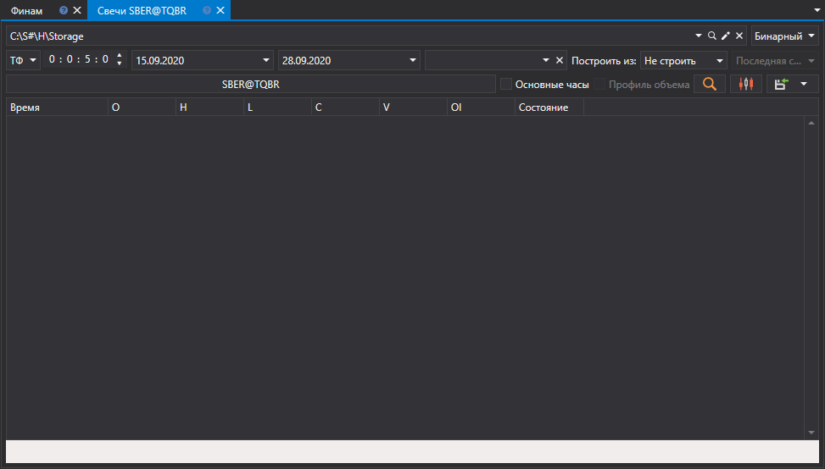
Task: Open the 15.09.2020 start date picker
Action: click(x=265, y=60)
